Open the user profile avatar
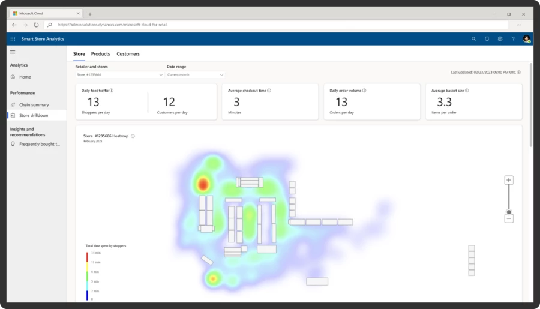Screen dimensions: 540x309 pos(526,38)
